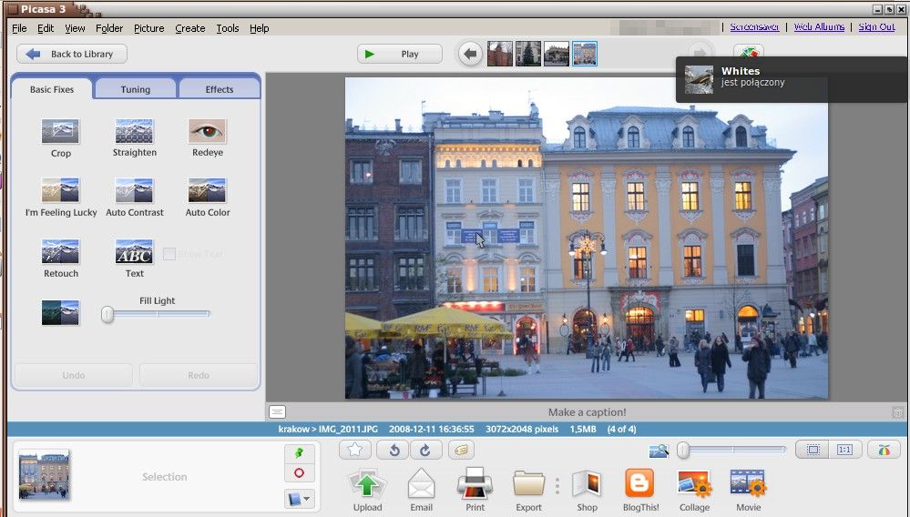Click the zoom magnifier picture icon
The width and height of the screenshot is (910, 517).
(x=659, y=451)
